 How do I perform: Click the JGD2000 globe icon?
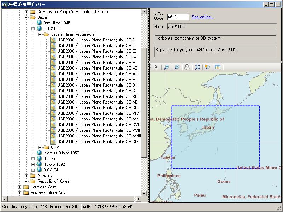pyautogui.click(x=39, y=29)
